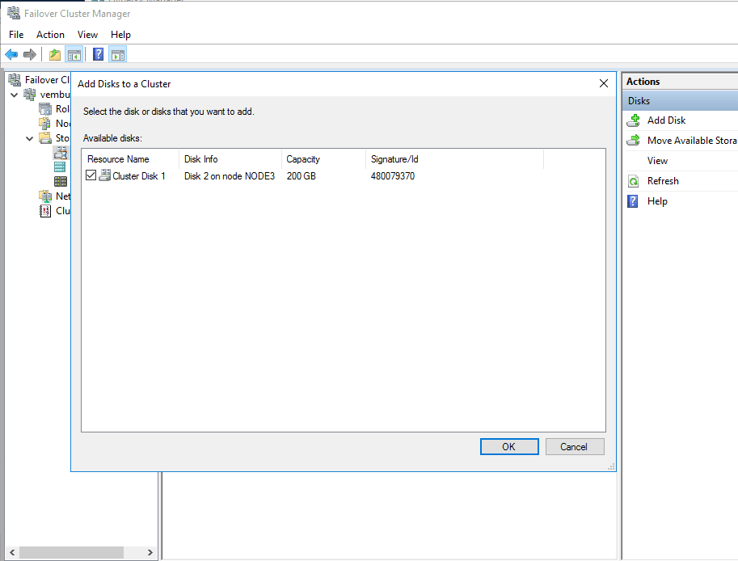Viewport: 738px width, 561px height.
Task: Click the Help action link
Action: point(657,201)
